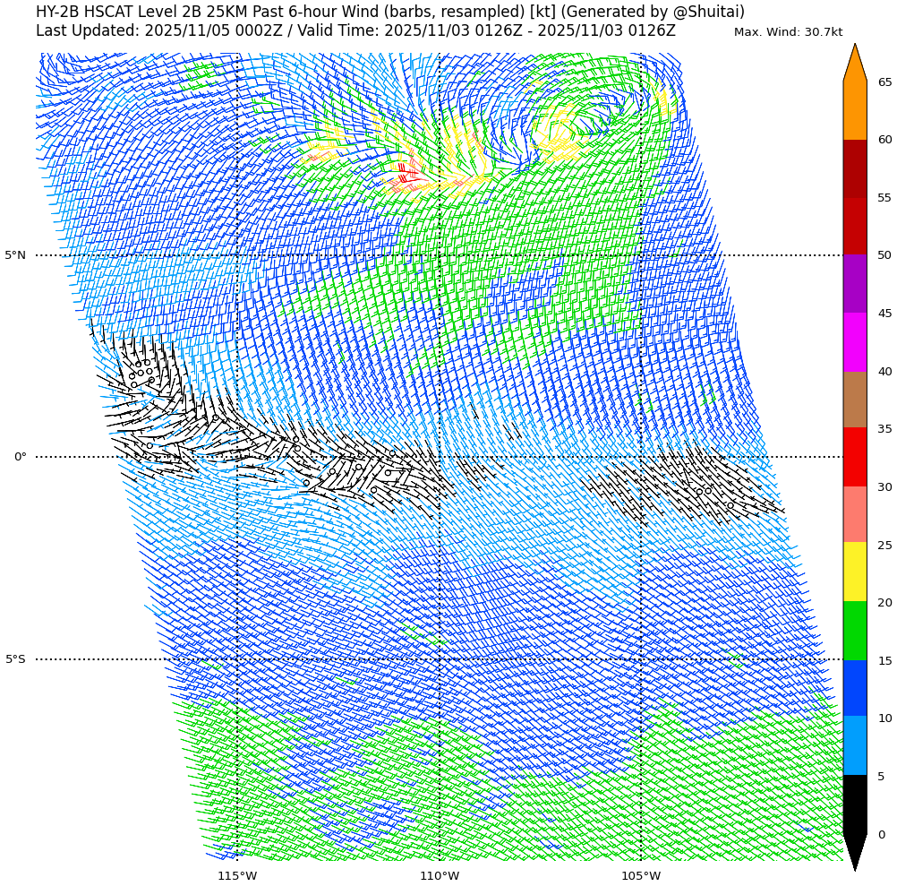Viewport: 897px width, 886px height.
Task: Click the 5°S latitude label
Action: [15, 659]
